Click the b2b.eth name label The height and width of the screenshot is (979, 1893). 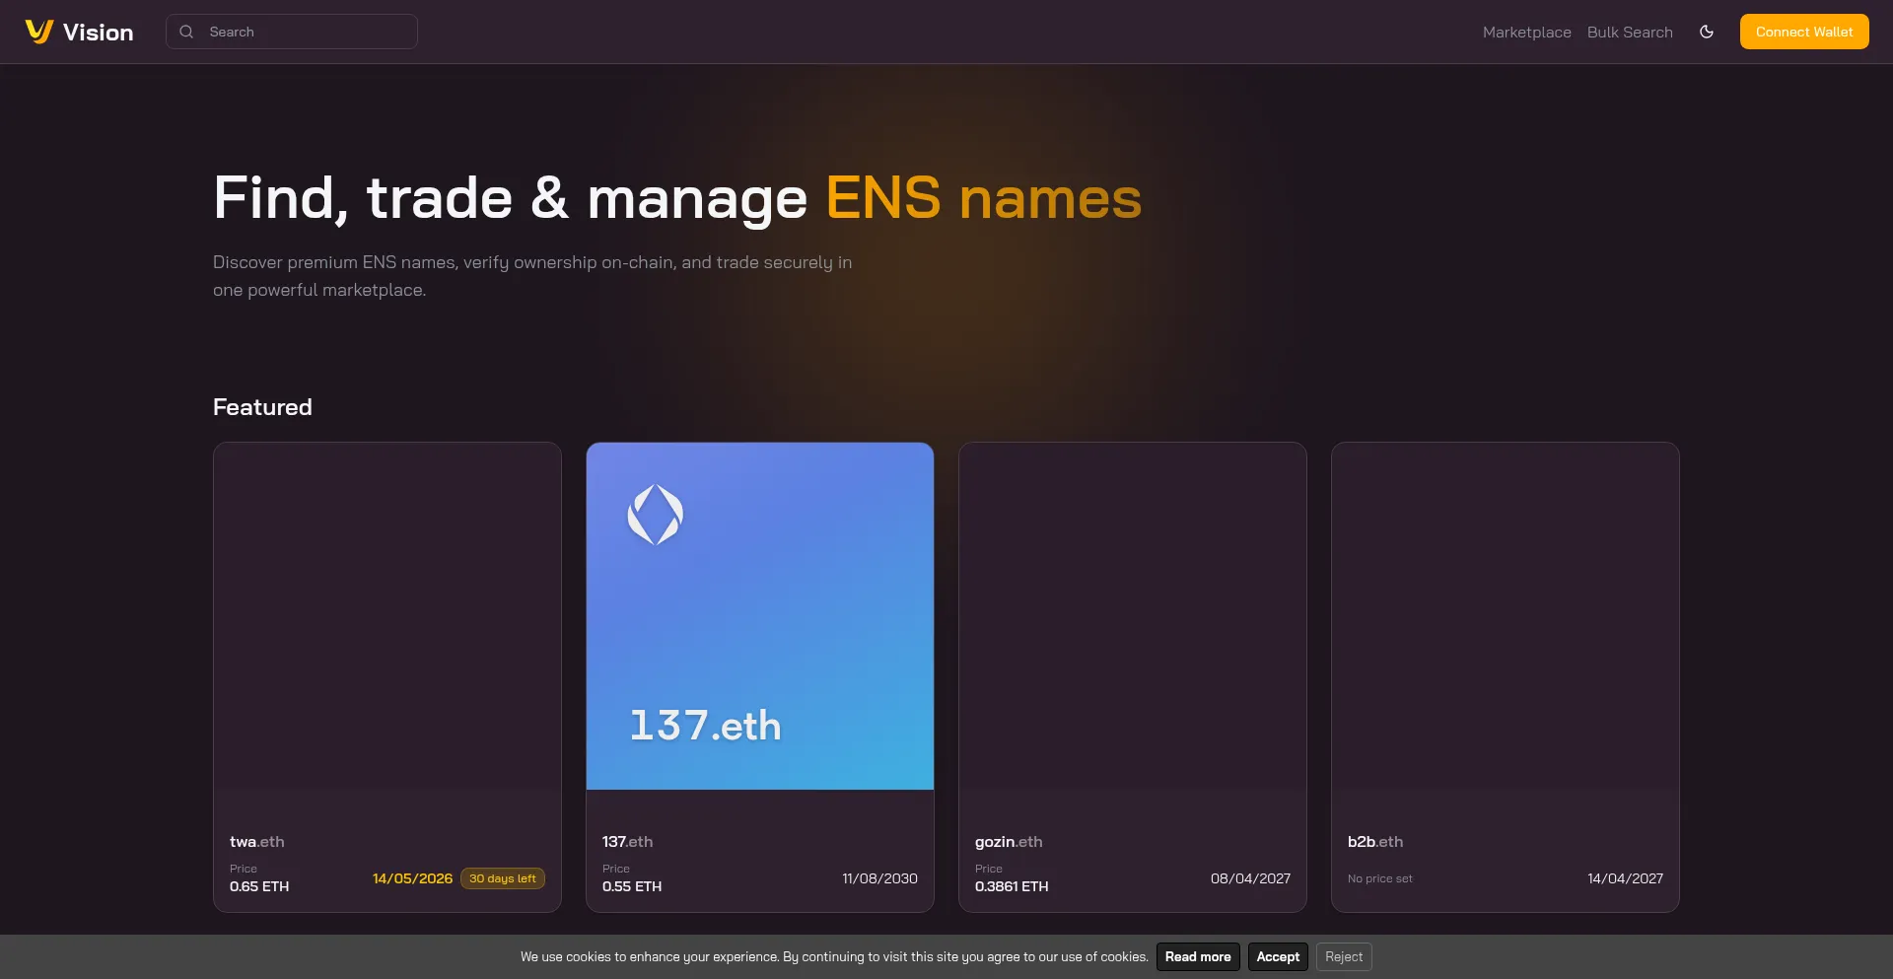(x=1375, y=842)
